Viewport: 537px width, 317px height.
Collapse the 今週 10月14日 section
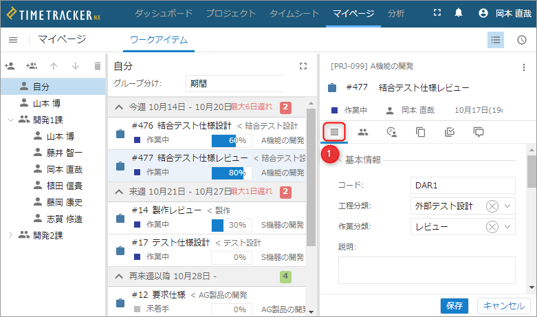coord(119,107)
